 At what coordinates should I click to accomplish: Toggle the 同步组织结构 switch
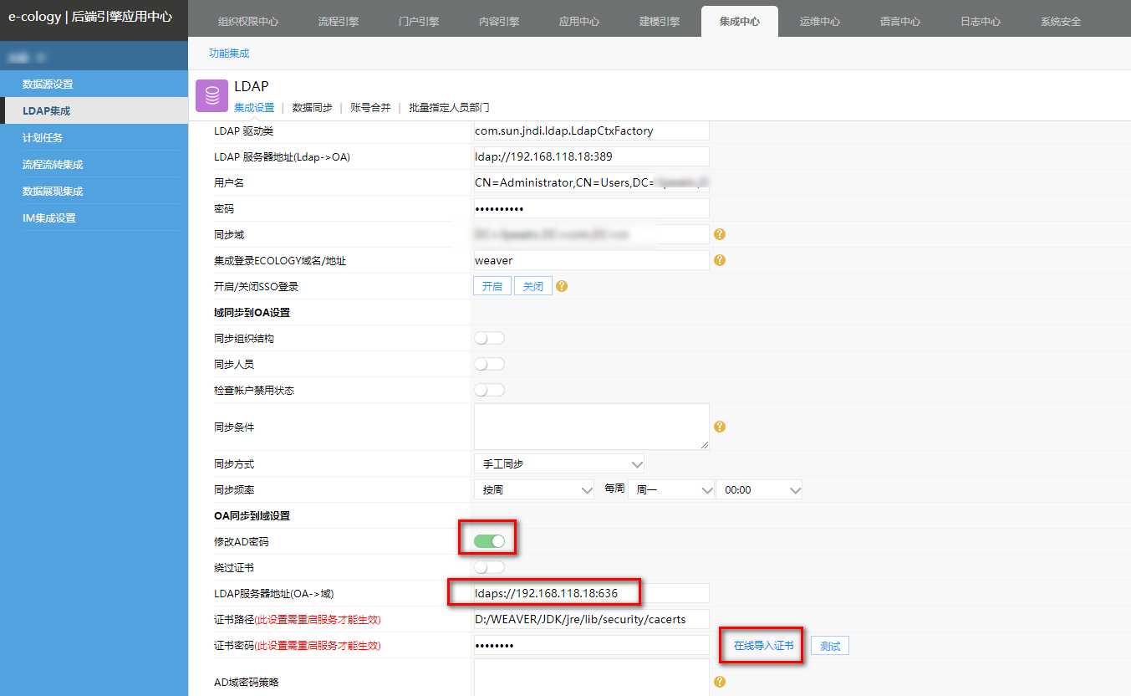tap(489, 338)
